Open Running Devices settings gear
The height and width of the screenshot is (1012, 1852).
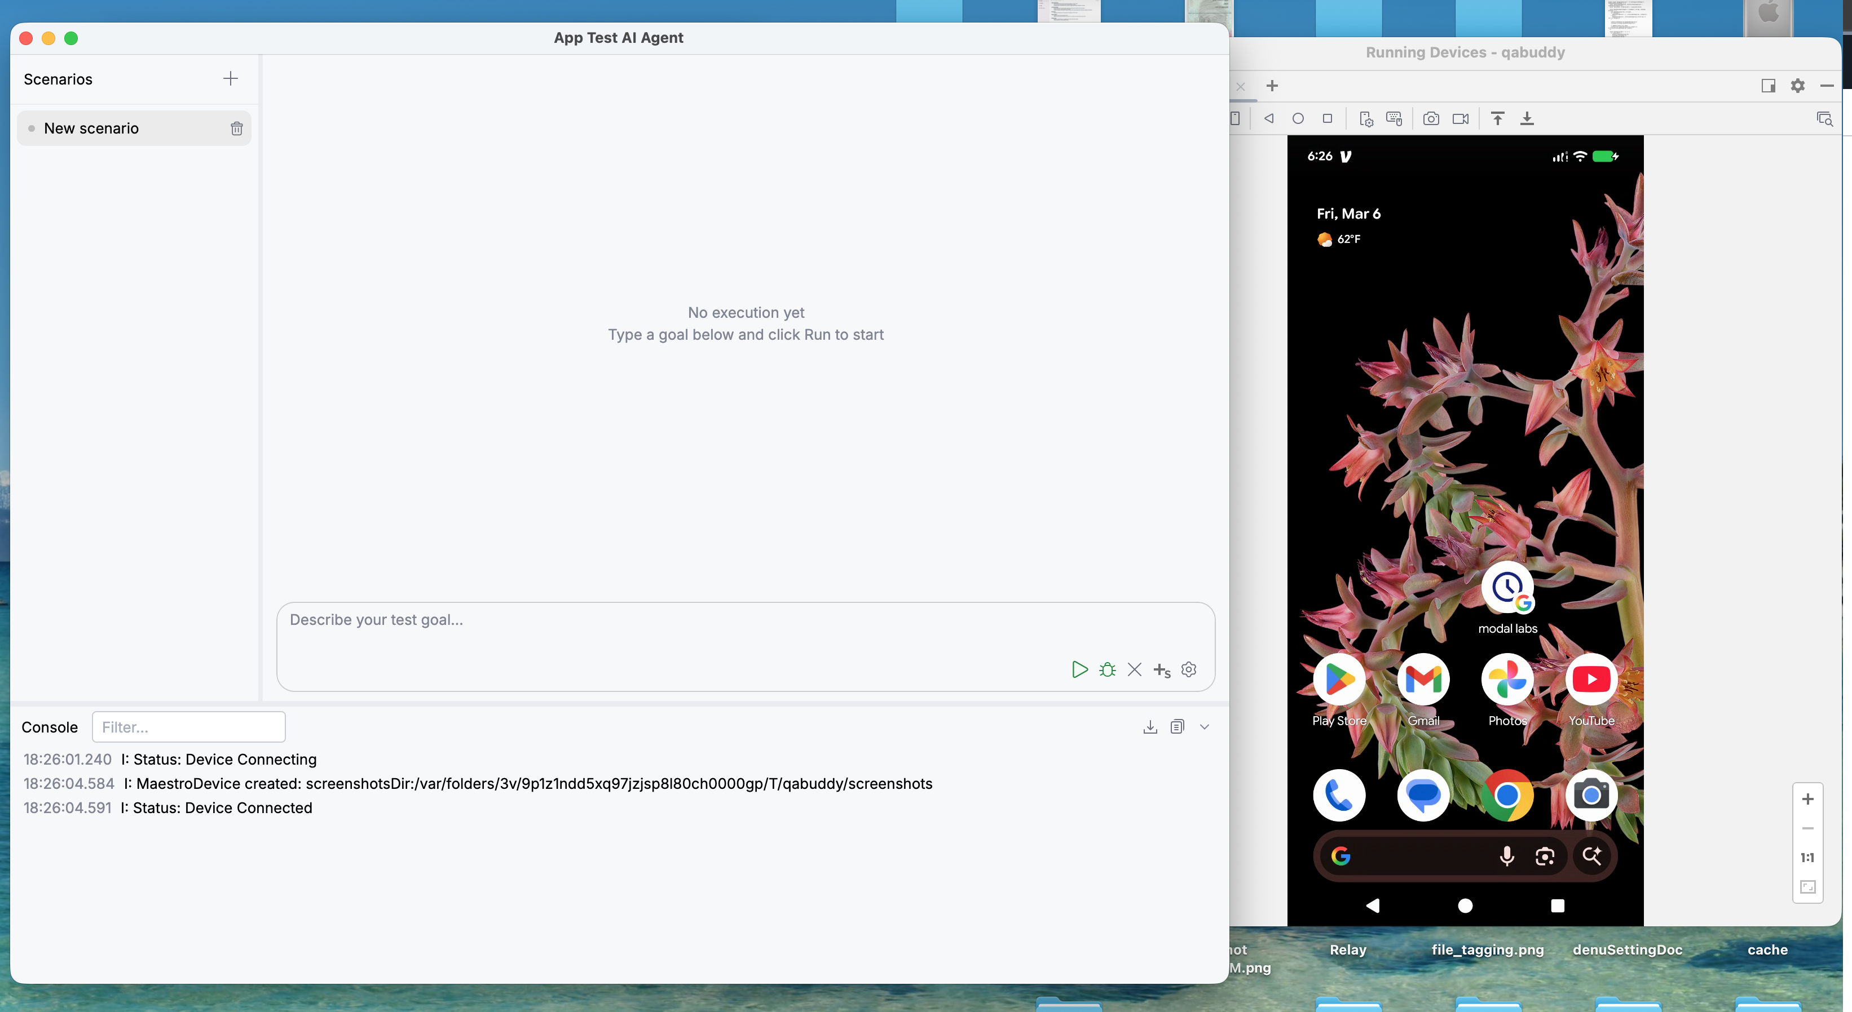(x=1797, y=86)
